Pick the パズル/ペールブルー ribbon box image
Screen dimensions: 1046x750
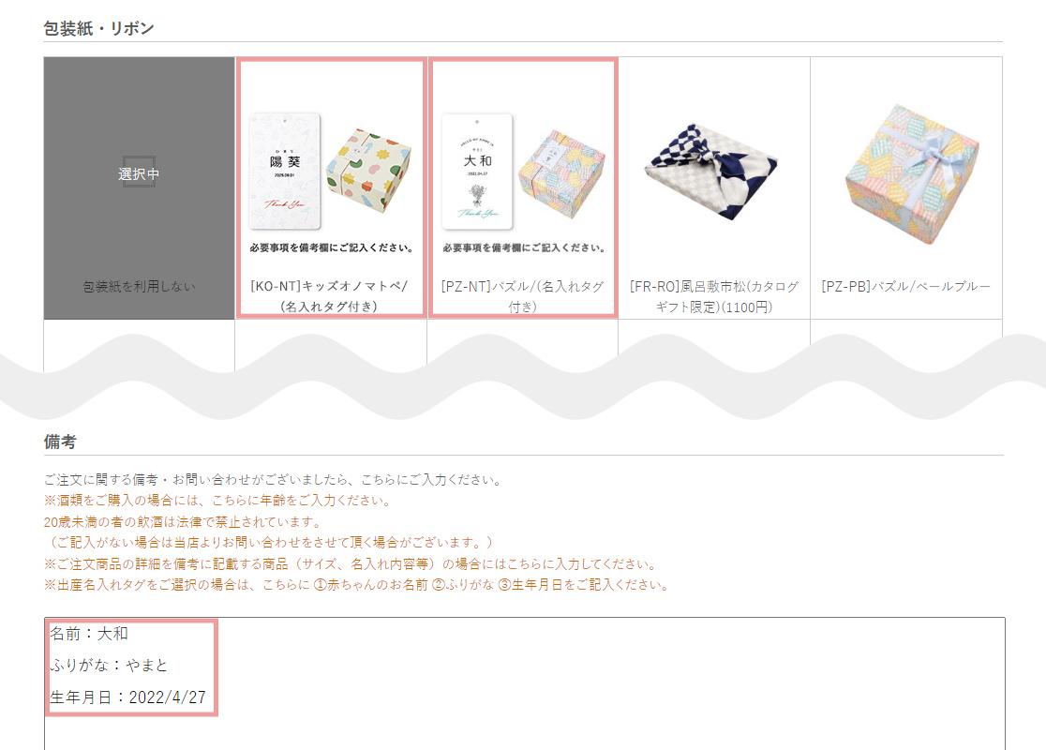[912, 173]
